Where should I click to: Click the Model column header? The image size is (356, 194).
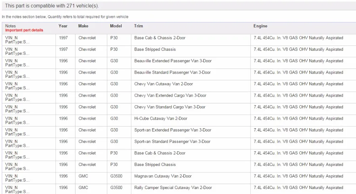coord(116,26)
